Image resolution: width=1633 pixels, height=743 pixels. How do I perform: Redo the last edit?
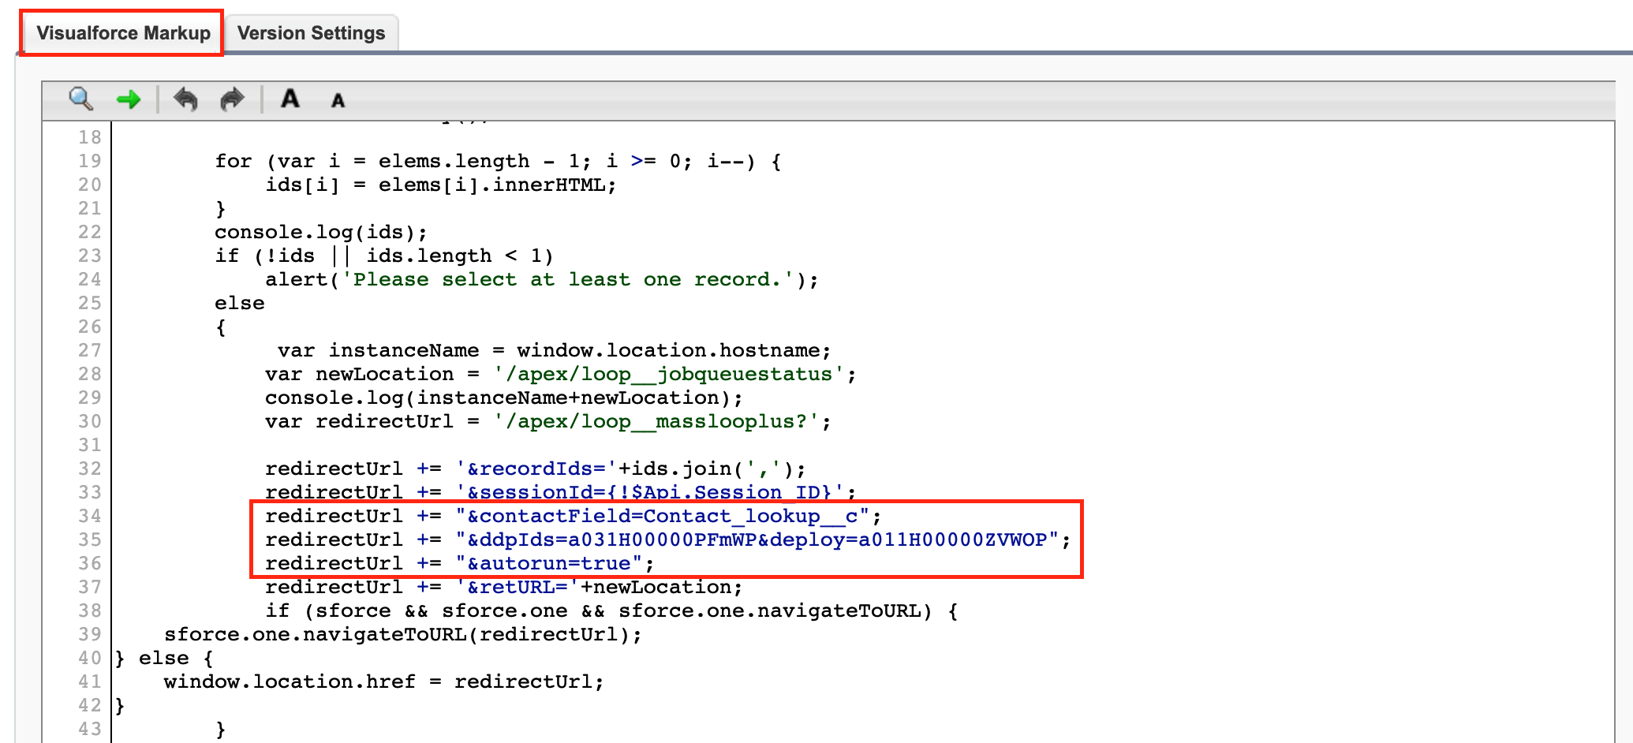(x=232, y=99)
